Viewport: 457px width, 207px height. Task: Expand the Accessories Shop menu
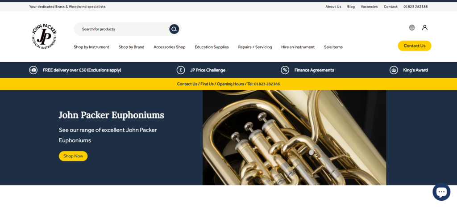(169, 47)
